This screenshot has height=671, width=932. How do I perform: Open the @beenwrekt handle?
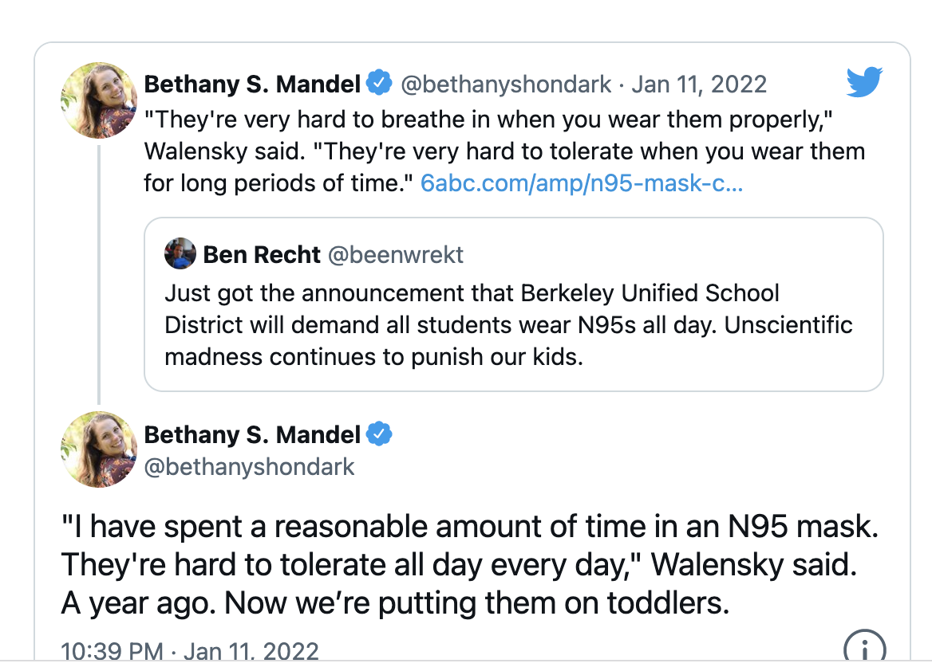point(396,254)
